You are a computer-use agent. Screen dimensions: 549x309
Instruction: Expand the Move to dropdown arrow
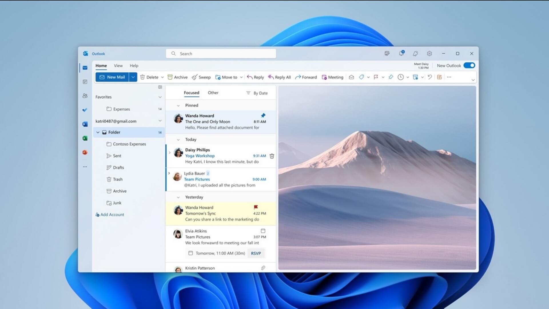241,77
